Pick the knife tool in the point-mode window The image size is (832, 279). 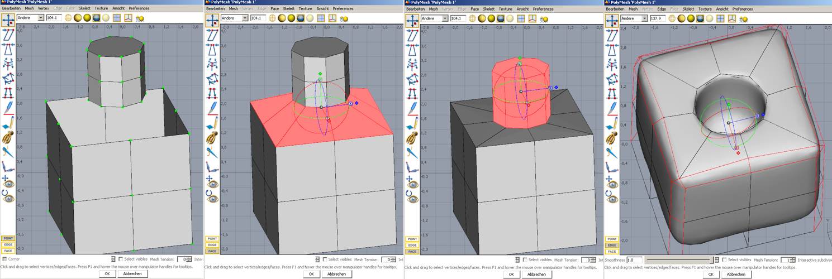tap(8, 107)
